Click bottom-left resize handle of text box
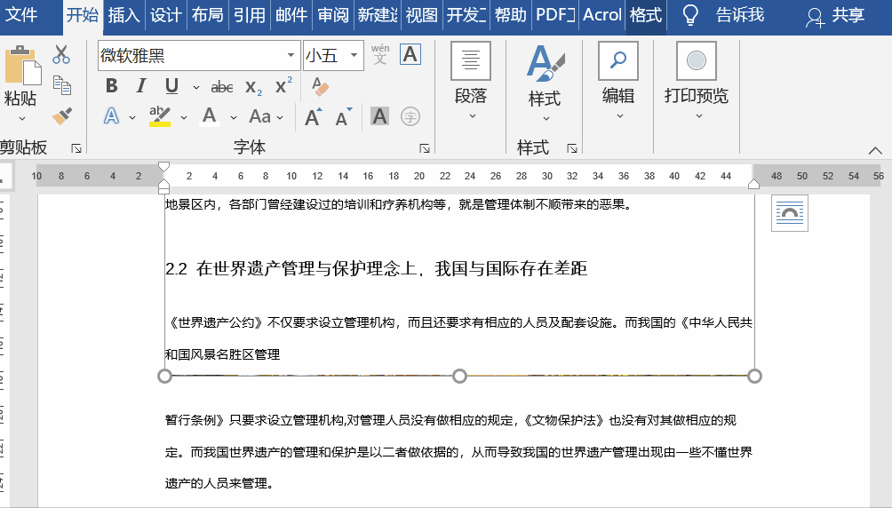 pyautogui.click(x=164, y=376)
